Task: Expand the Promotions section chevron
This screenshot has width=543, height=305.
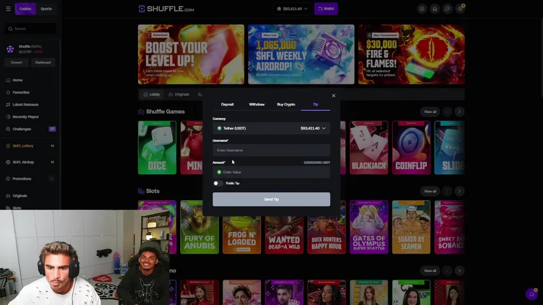Action: [x=52, y=179]
